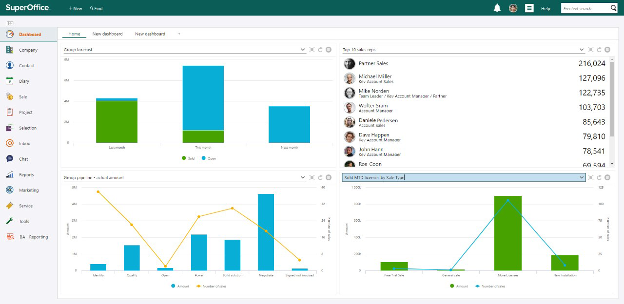
Task: Open the Reports section icon
Action: click(10, 174)
